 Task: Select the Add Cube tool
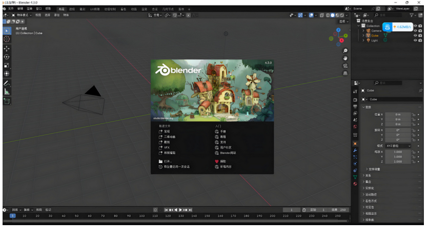point(7,102)
